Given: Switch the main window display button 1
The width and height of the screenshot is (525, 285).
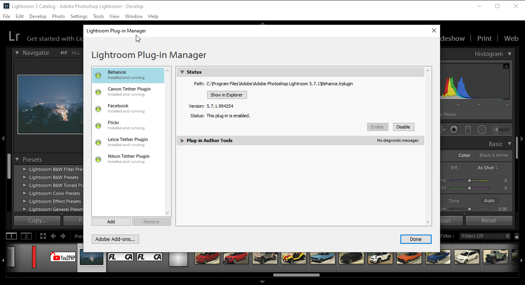Looking at the screenshot, I should tap(11, 236).
